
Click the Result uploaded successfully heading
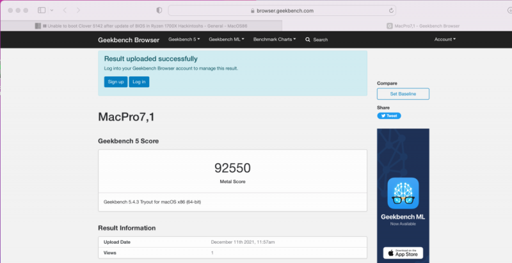[x=151, y=59]
